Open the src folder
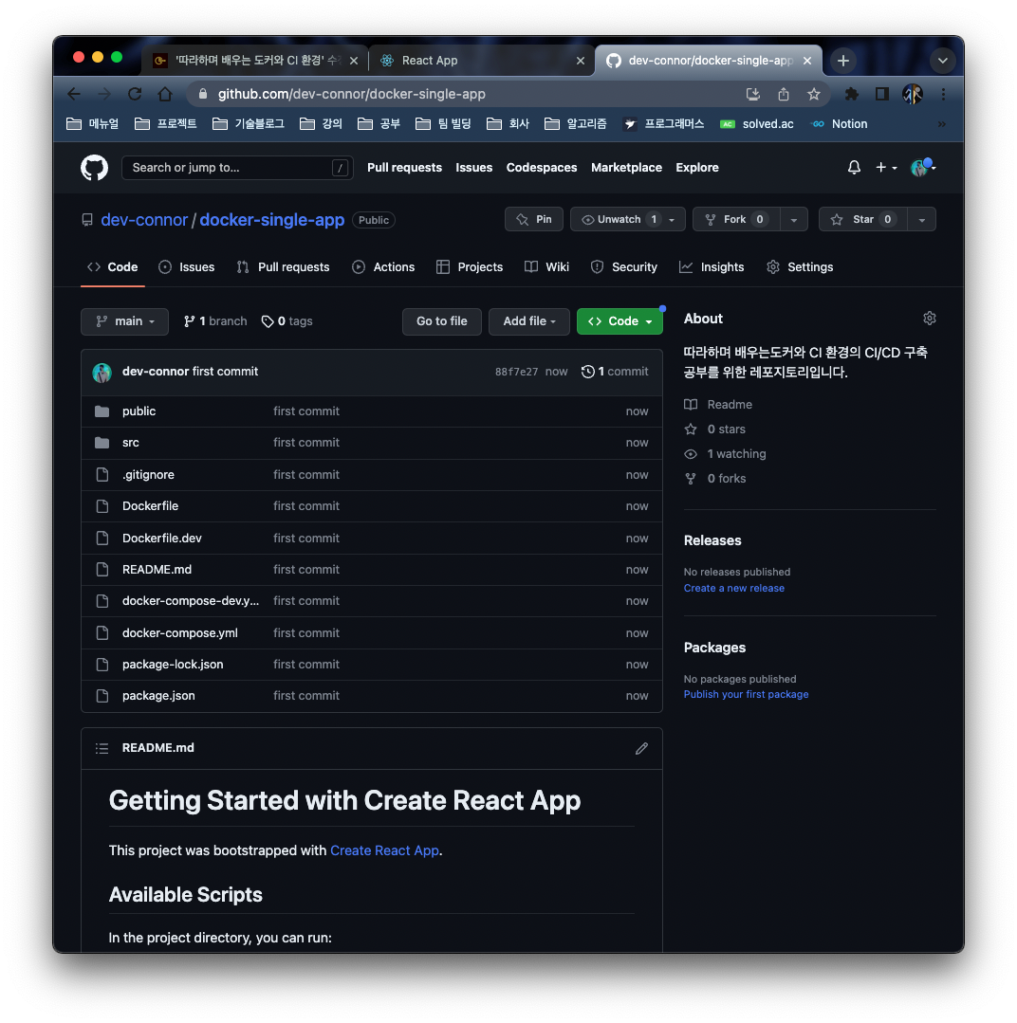The width and height of the screenshot is (1017, 1023). pos(131,443)
